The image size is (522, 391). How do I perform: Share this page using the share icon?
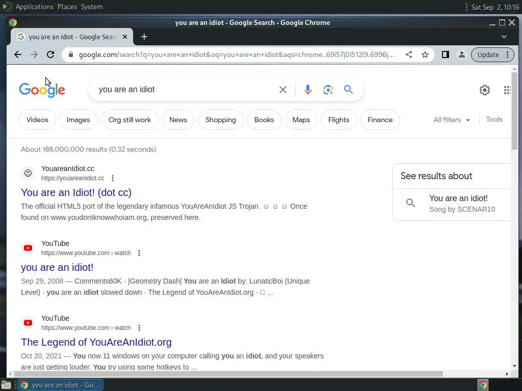tap(409, 54)
